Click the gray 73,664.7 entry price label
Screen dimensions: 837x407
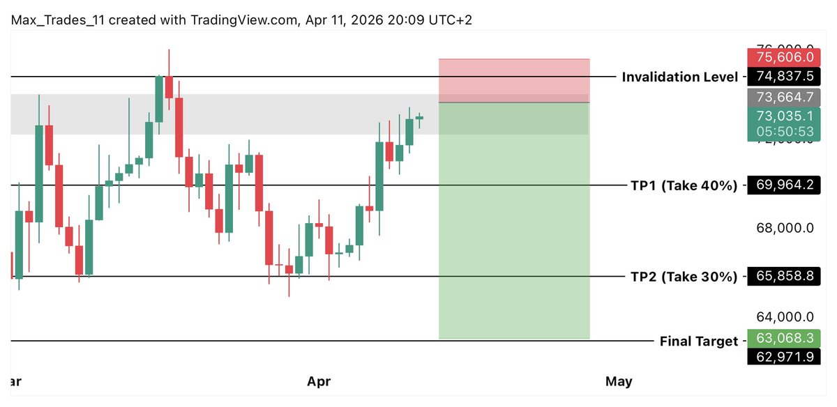point(780,97)
